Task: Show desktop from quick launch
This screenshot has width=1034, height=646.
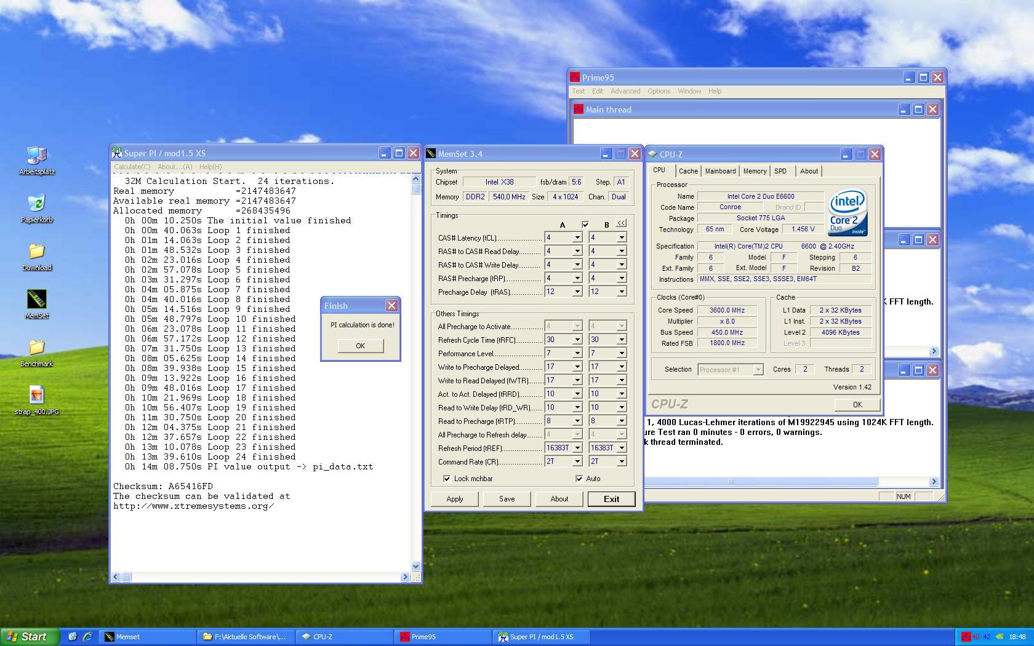Action: tap(72, 637)
